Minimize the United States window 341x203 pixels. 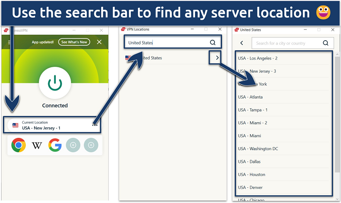coord(305,30)
